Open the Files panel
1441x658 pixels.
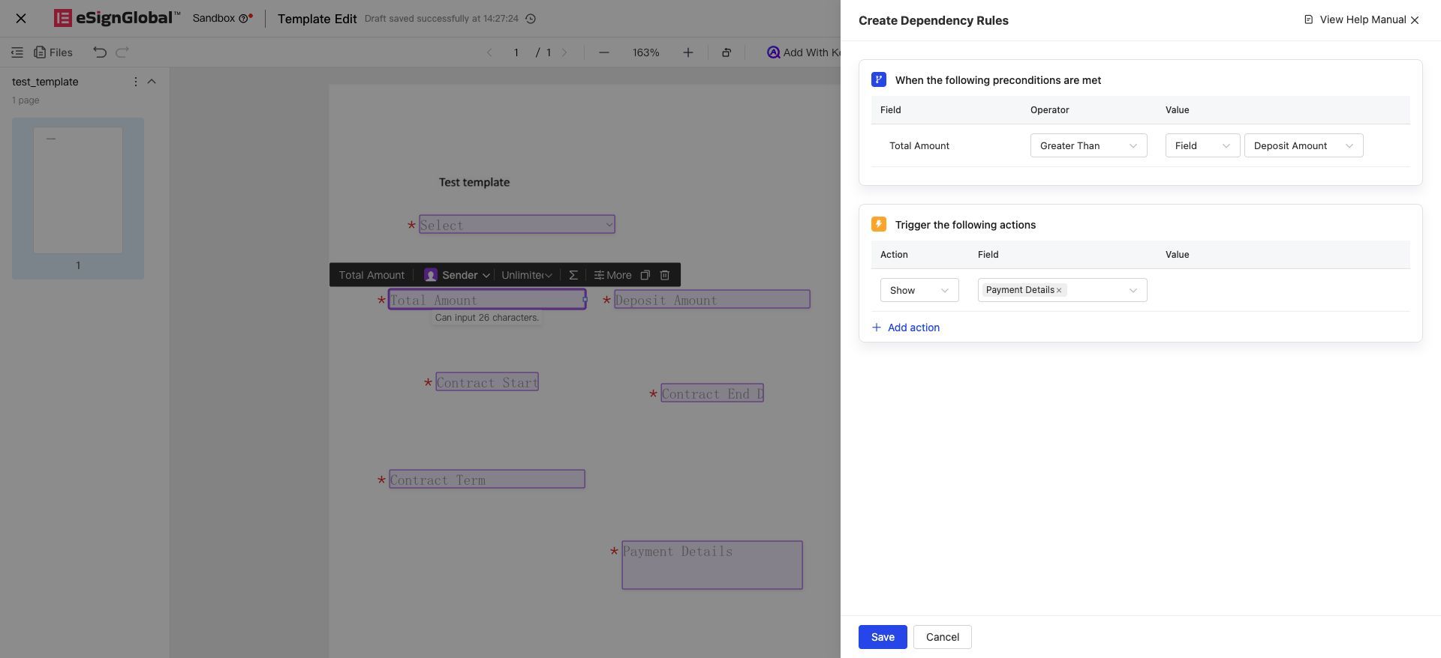53,52
